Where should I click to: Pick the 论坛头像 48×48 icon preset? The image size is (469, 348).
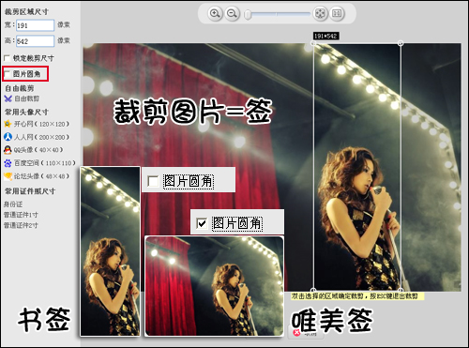[x=8, y=176]
